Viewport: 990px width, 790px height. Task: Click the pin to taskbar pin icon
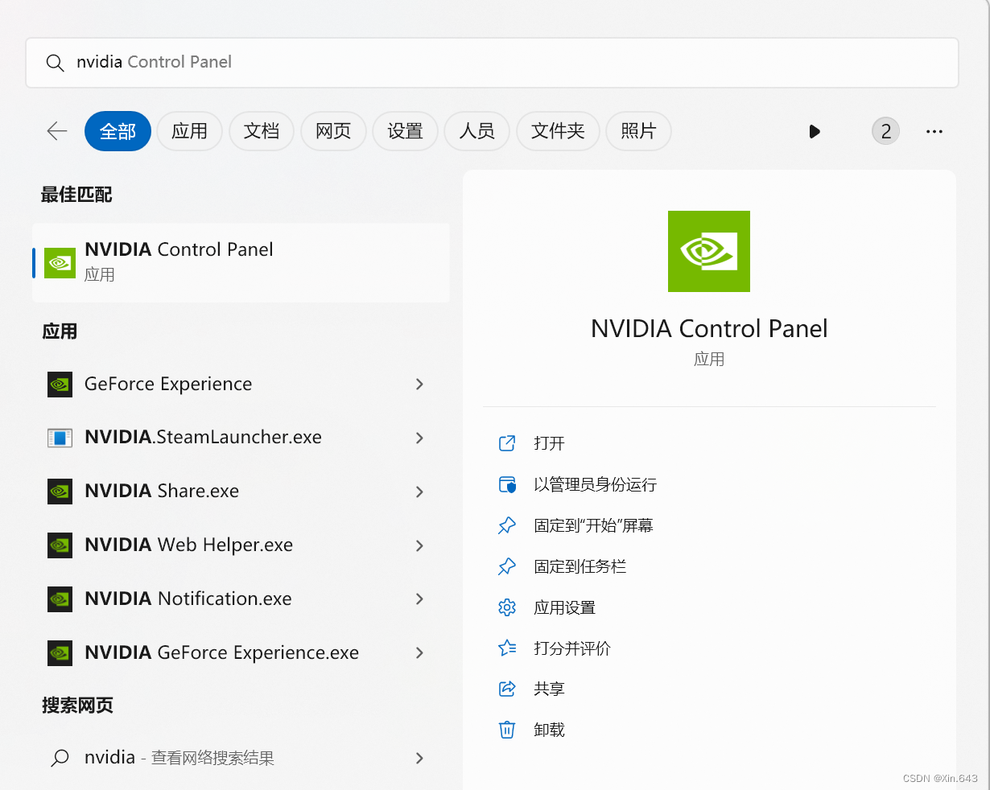(x=507, y=566)
